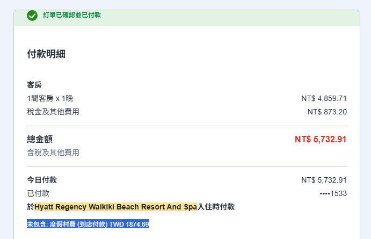Click the 1間客房 x 1晚 line item
This screenshot has height=239, width=371.
click(50, 98)
